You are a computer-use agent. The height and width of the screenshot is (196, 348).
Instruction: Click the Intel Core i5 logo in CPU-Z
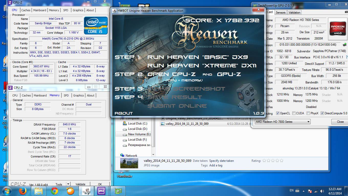(x=96, y=26)
